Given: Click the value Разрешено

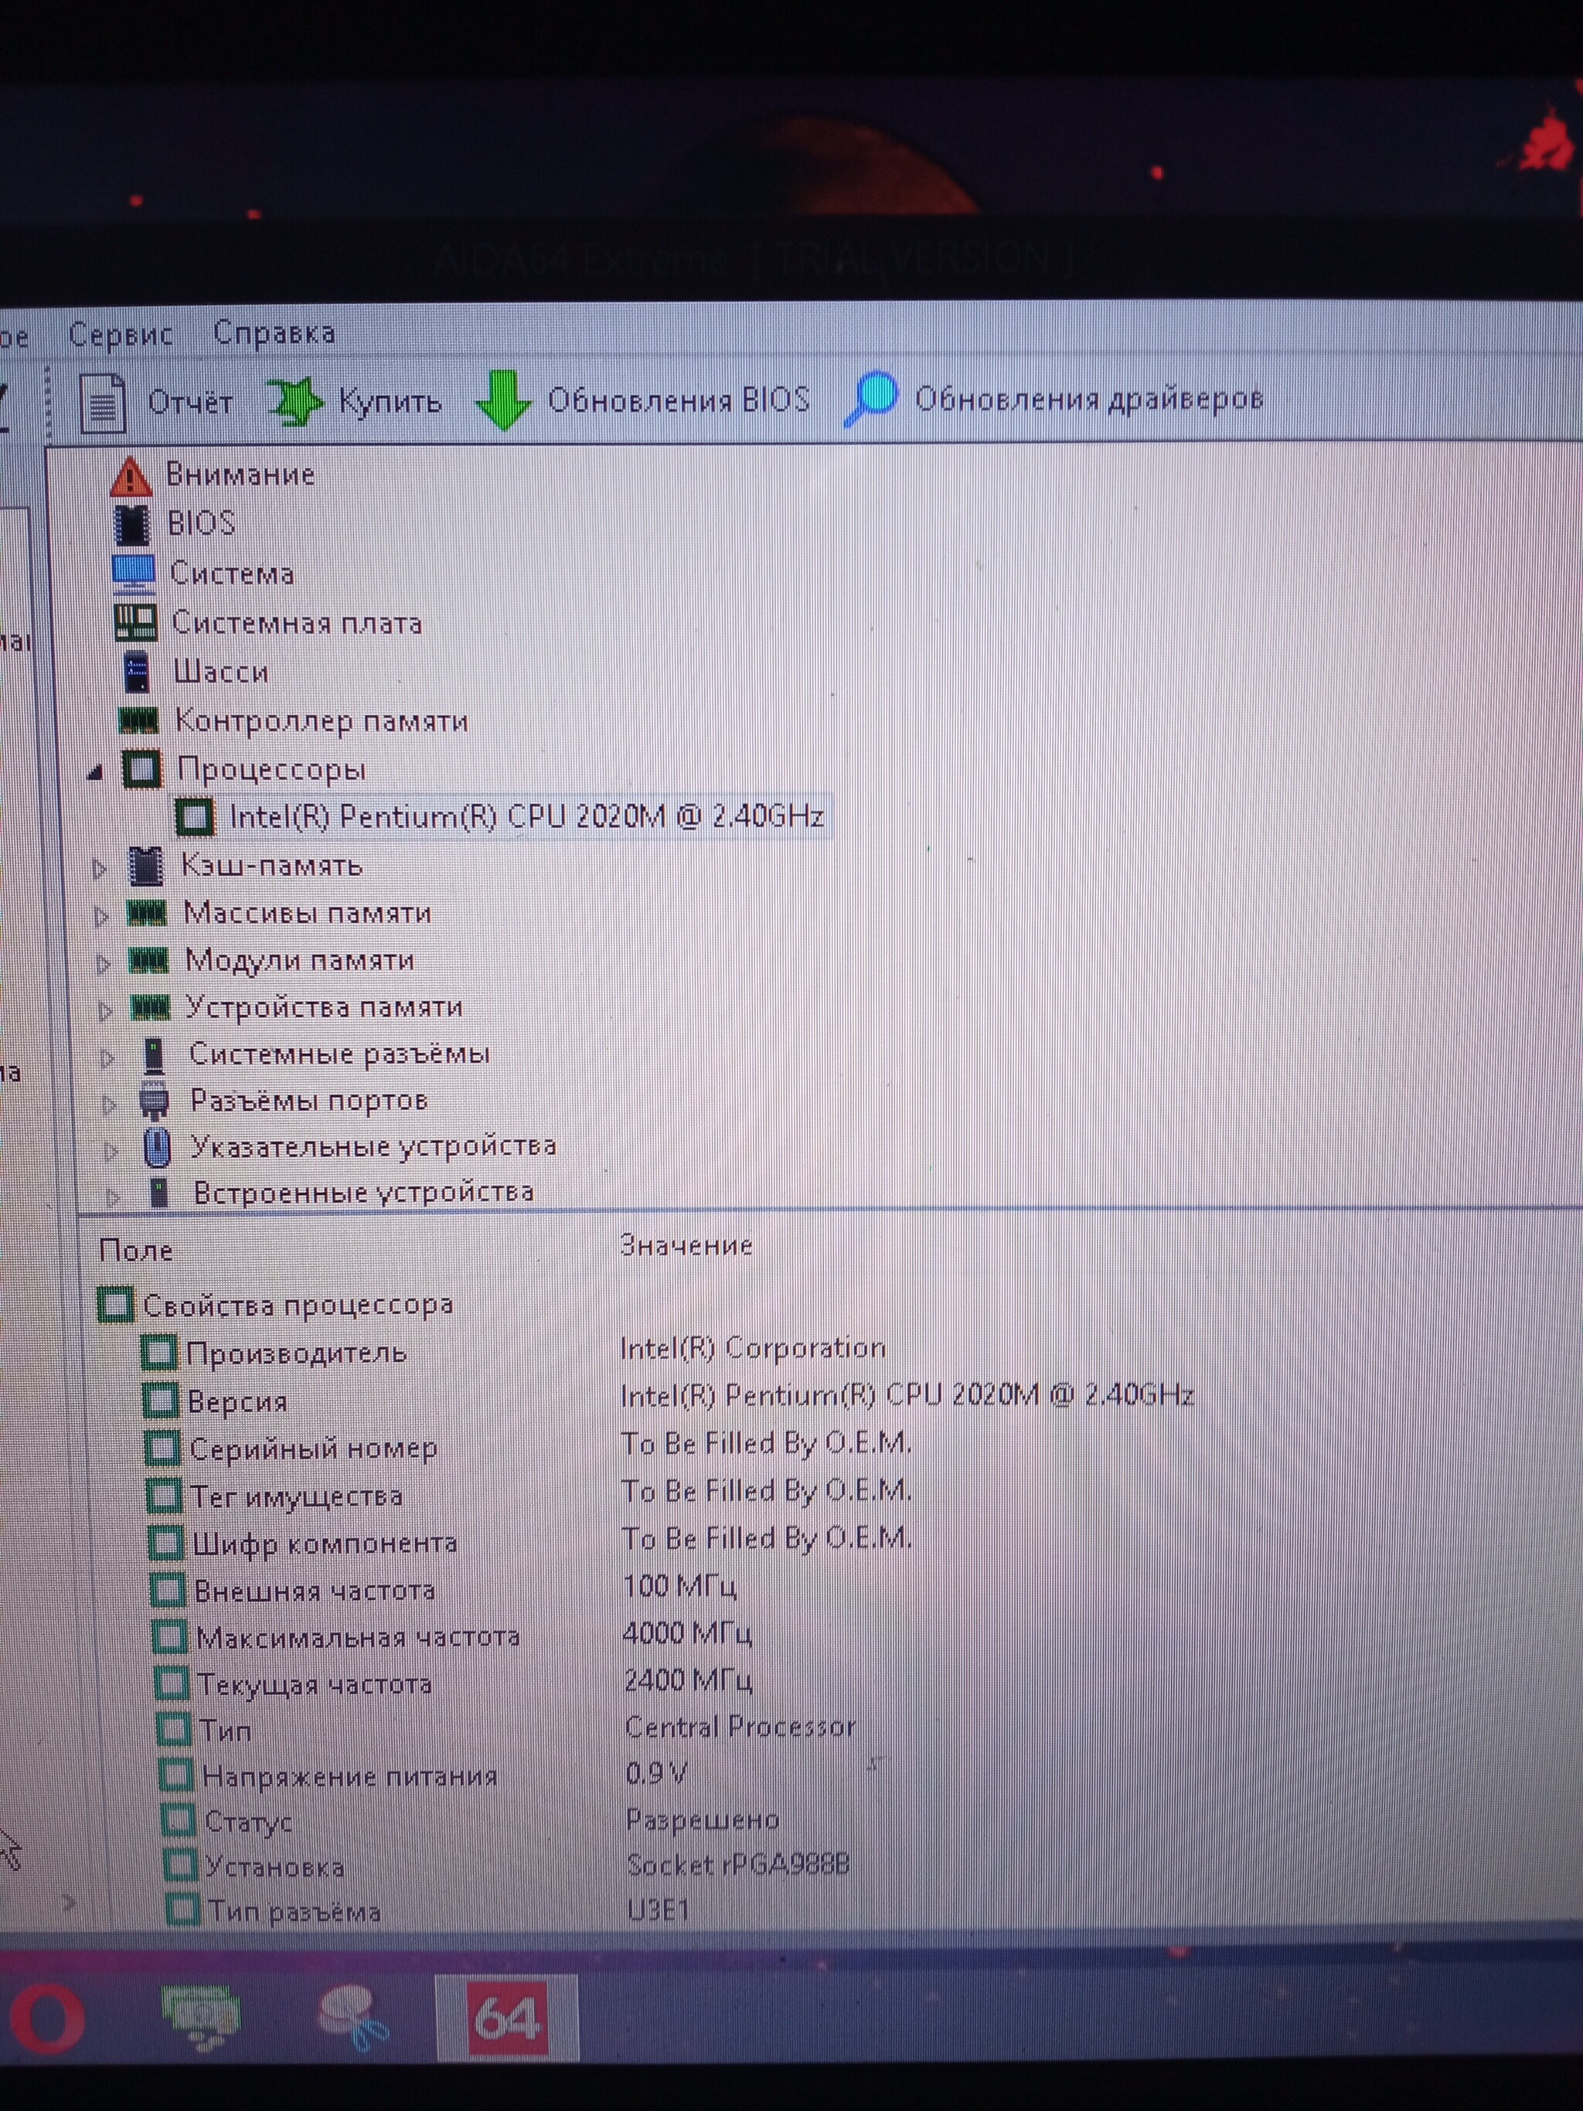Looking at the screenshot, I should pos(703,1820).
